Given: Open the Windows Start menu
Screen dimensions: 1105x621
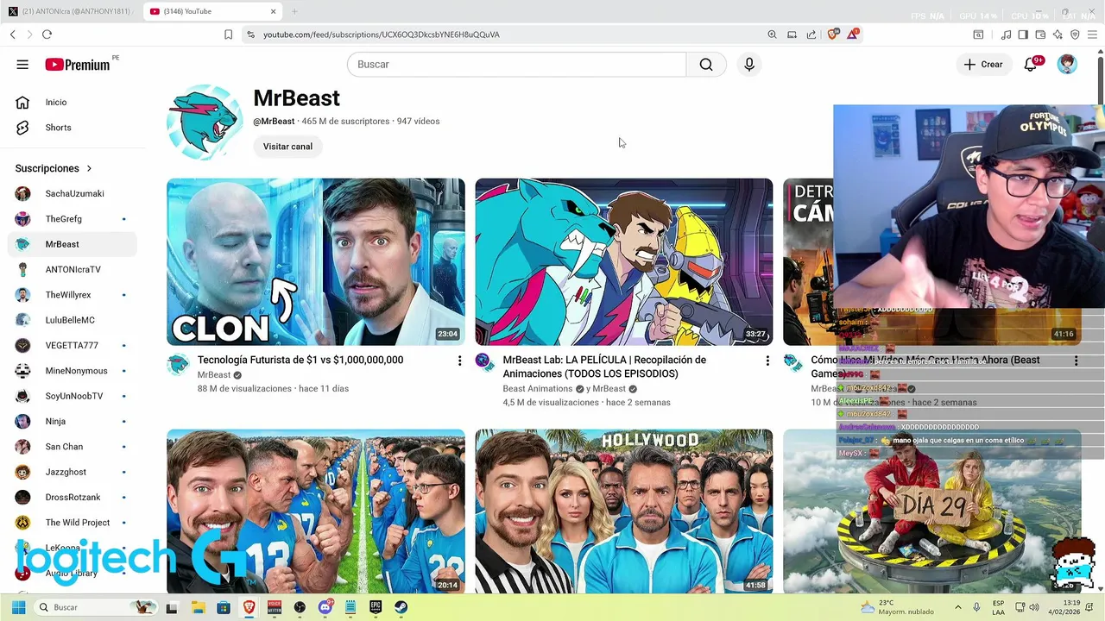Looking at the screenshot, I should click(18, 607).
